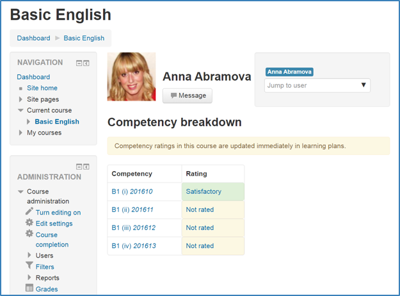Screen dimensions: 400x296
Task: Open the B1 (i) 201610 competency link
Action: pyautogui.click(x=132, y=192)
